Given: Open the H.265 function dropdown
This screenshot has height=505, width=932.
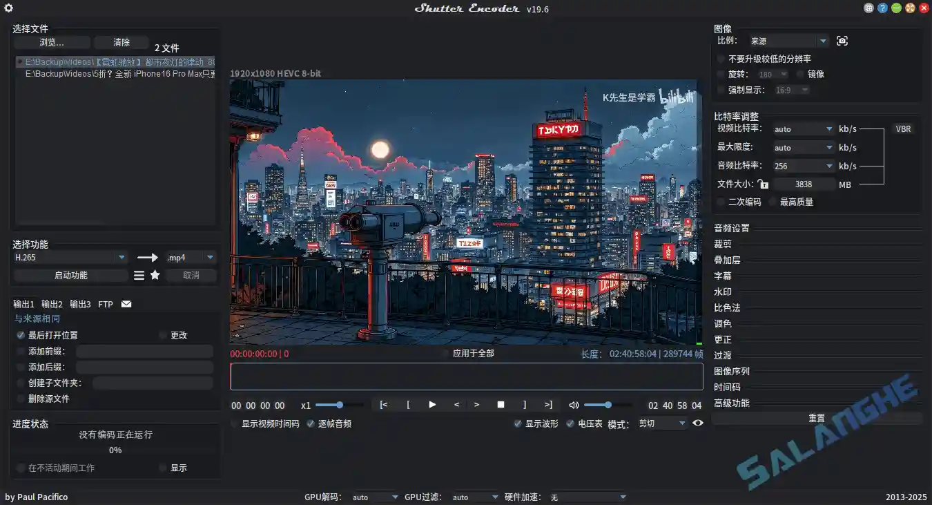Looking at the screenshot, I should pos(121,256).
